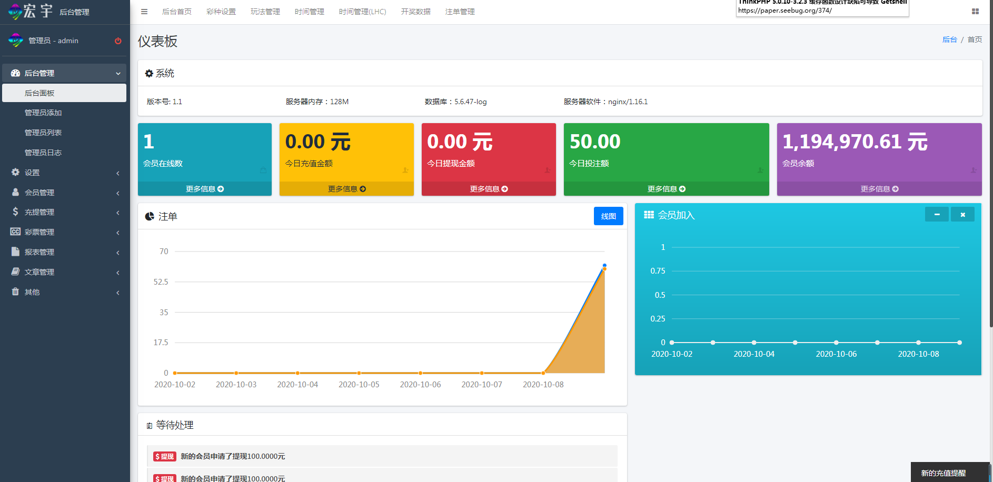The width and height of the screenshot is (993, 482).
Task: Click the red power logout icon
Action: click(x=118, y=41)
